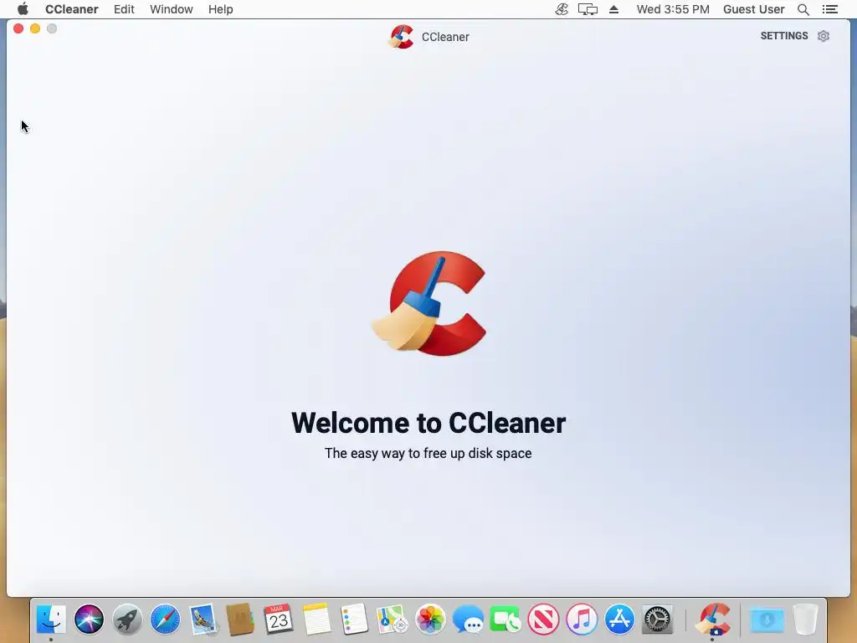
Task: Click the Welcome to CCleaner heading
Action: point(428,423)
